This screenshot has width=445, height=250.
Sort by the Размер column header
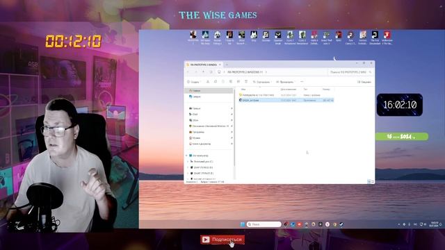[x=326, y=90]
